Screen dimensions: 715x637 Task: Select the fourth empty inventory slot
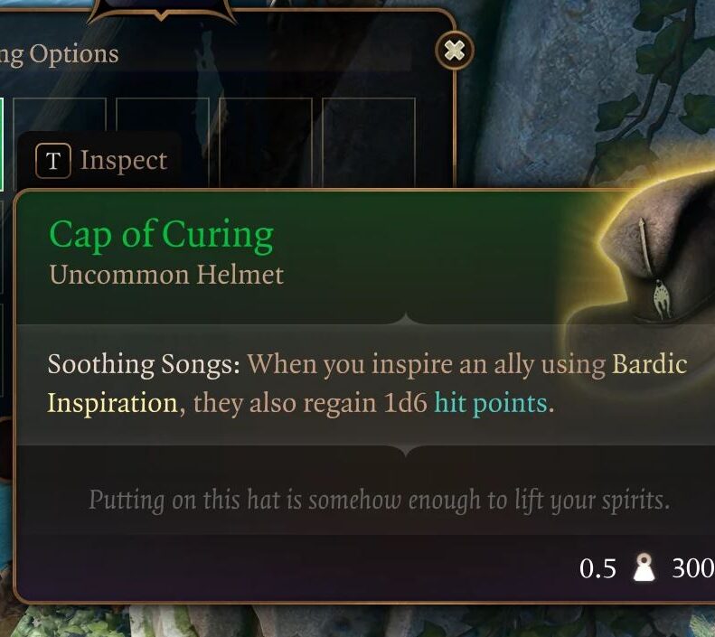coord(369,142)
